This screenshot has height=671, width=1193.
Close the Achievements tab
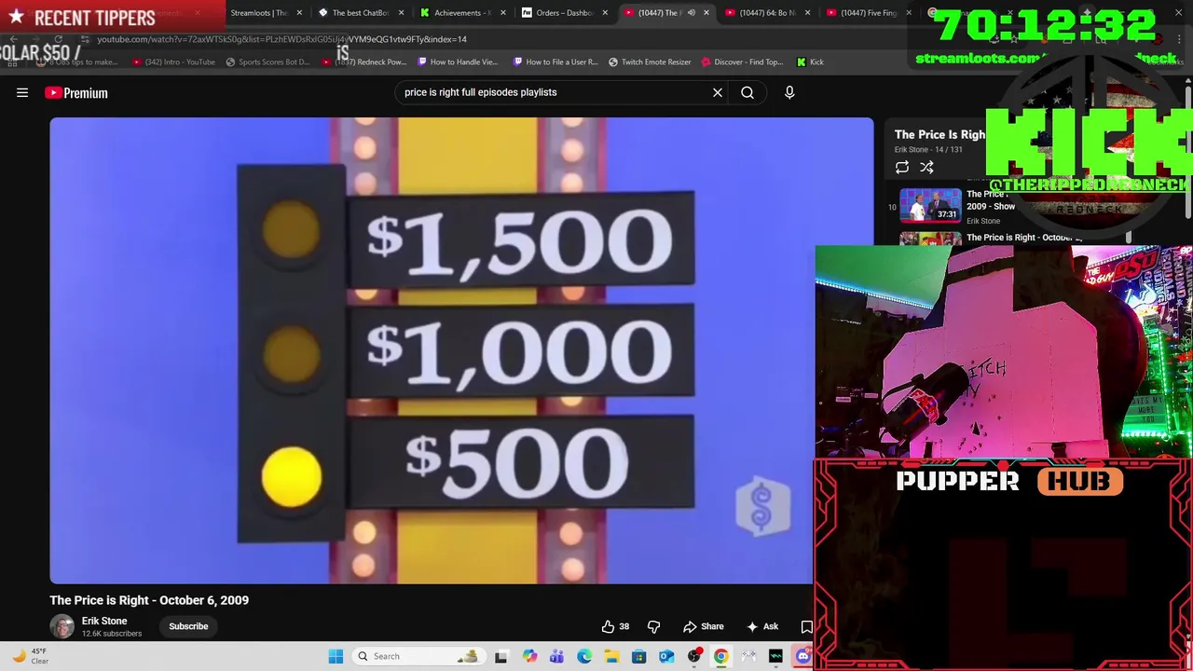(x=503, y=13)
